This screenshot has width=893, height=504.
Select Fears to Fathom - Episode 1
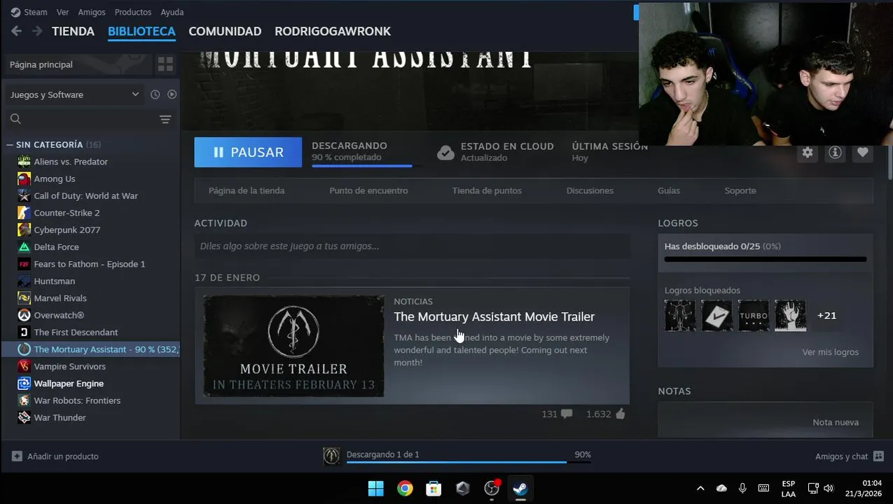click(x=90, y=264)
